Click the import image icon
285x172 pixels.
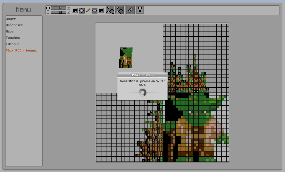click(x=110, y=10)
